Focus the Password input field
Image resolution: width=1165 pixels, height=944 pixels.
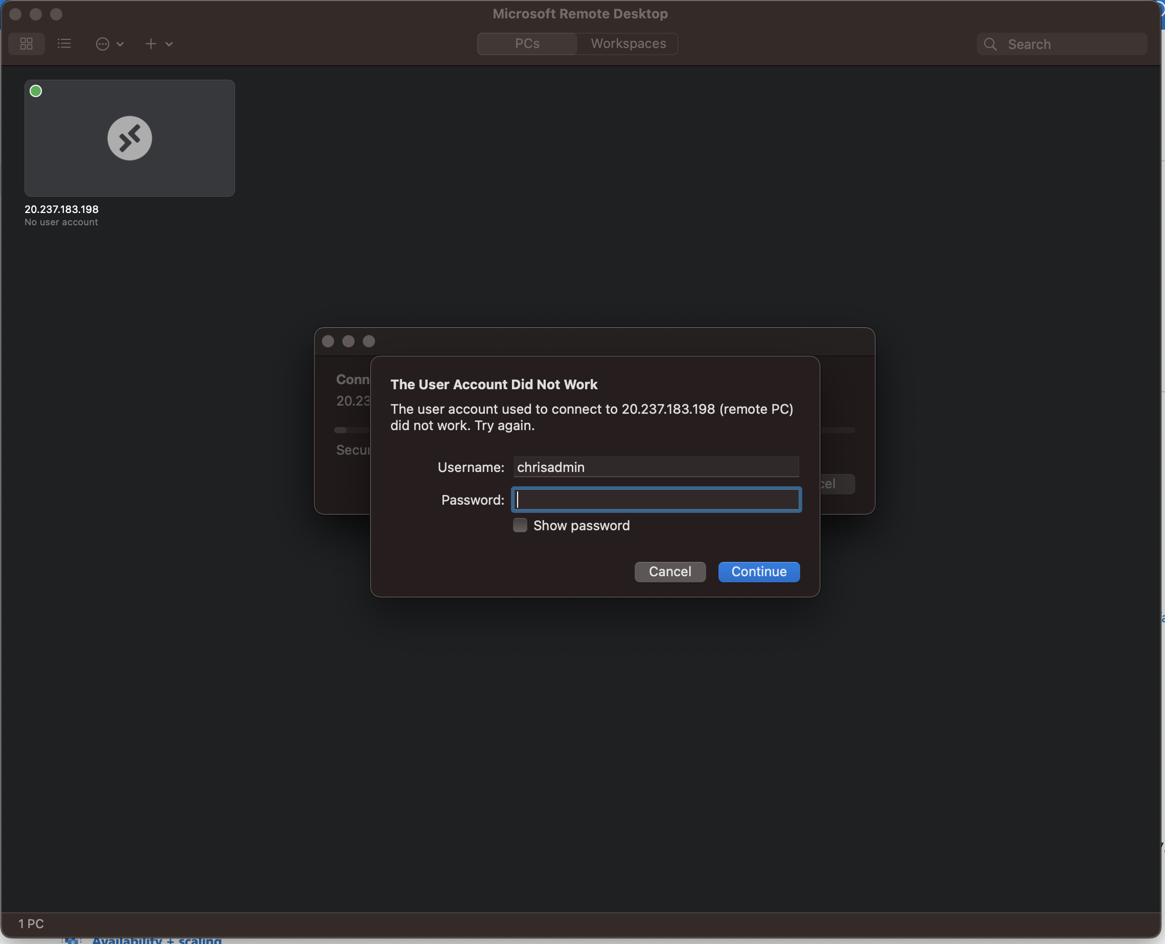(656, 500)
